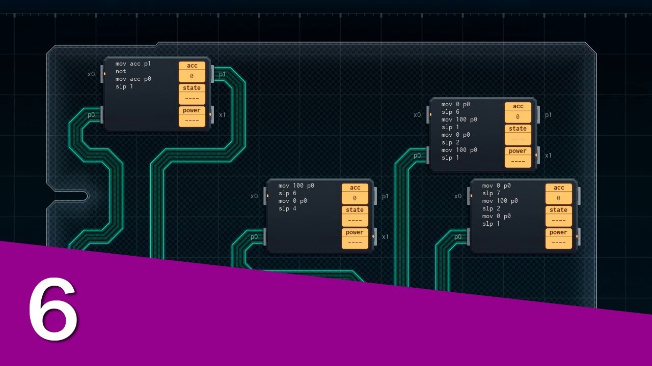Image resolution: width=652 pixels, height=366 pixels.
Task: Click the p1 pin on the "slp 4" chip
Action: point(385,196)
